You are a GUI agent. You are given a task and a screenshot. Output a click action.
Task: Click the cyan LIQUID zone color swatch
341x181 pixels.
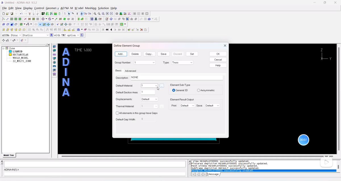10,52
